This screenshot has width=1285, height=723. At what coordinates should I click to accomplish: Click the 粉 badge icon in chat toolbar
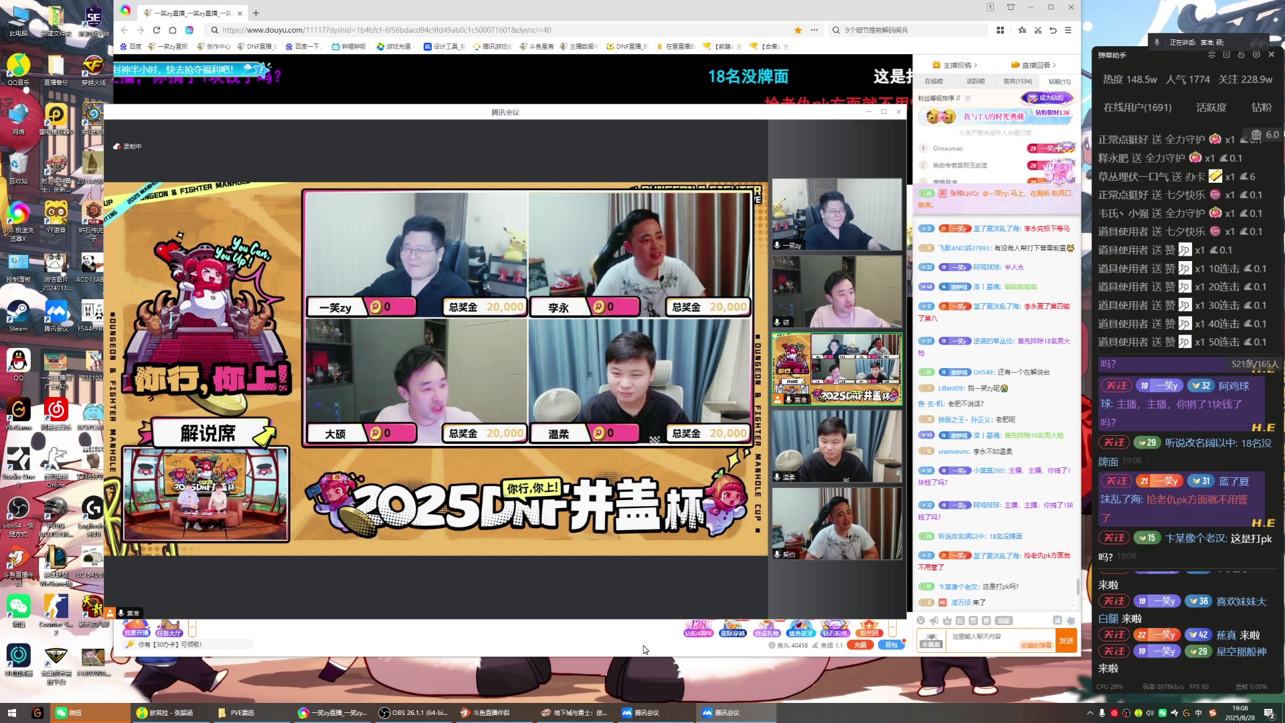pos(960,621)
